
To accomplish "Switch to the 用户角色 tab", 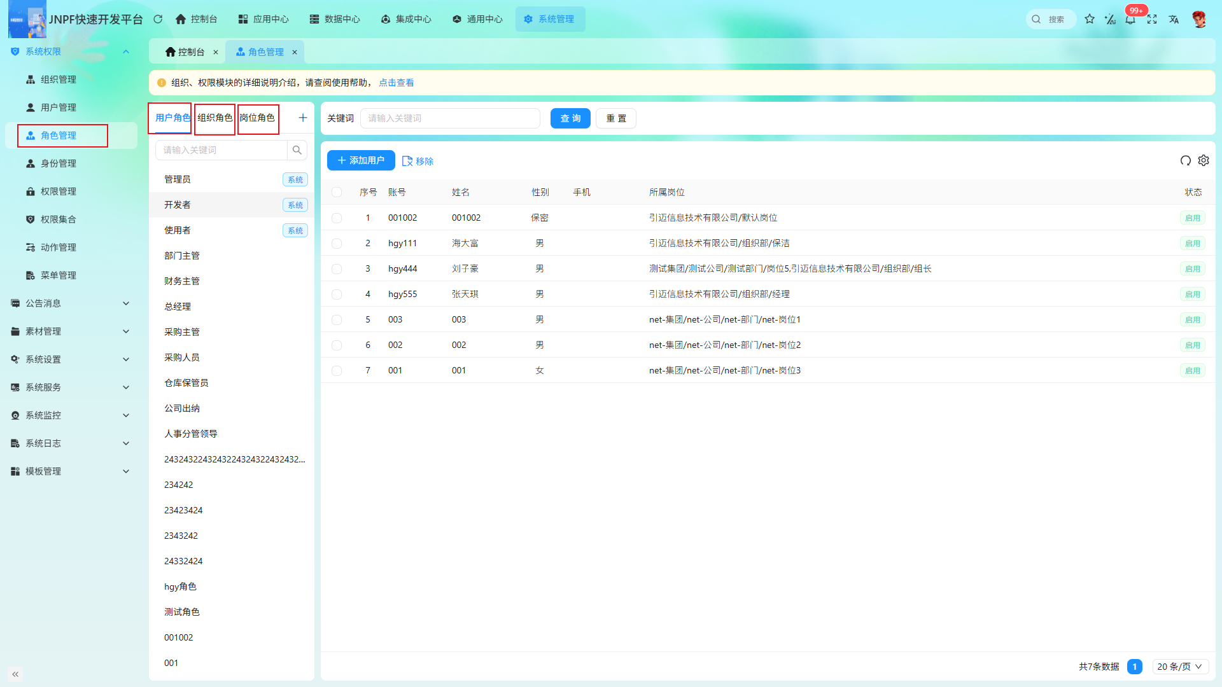I will 172,118.
